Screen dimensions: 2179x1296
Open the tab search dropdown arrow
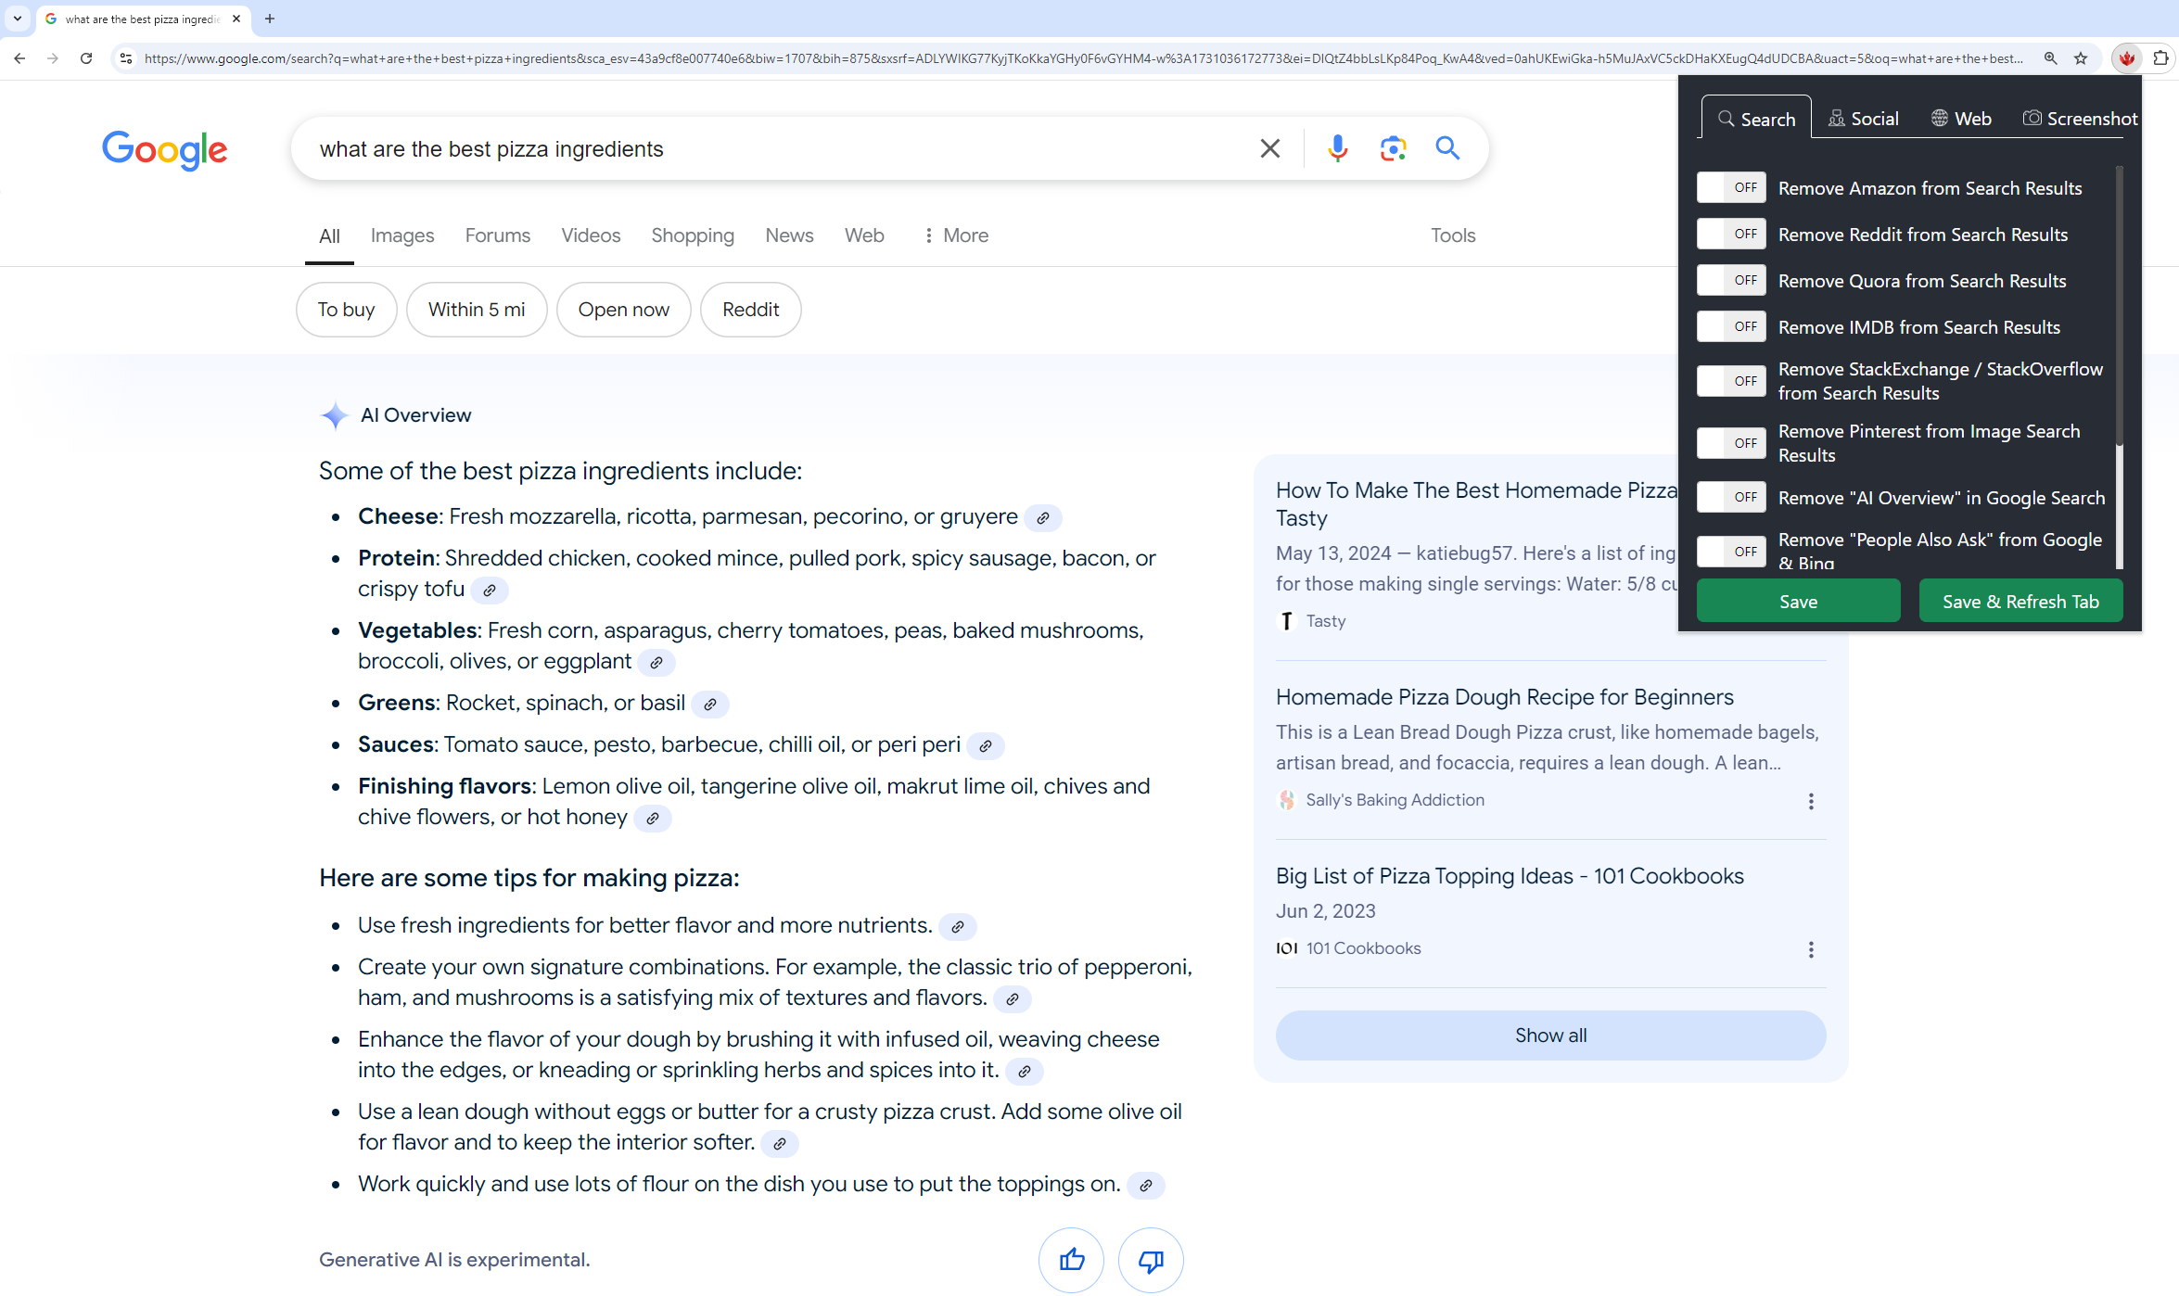[x=17, y=19]
